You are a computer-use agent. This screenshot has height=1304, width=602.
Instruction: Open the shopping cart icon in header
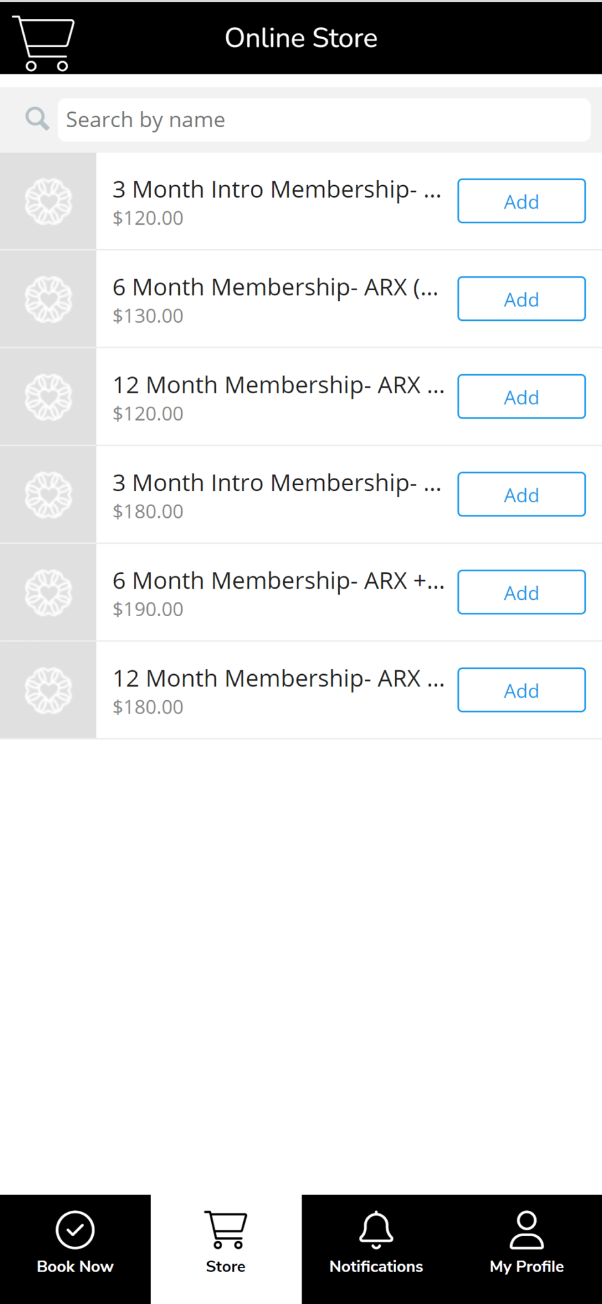[44, 42]
